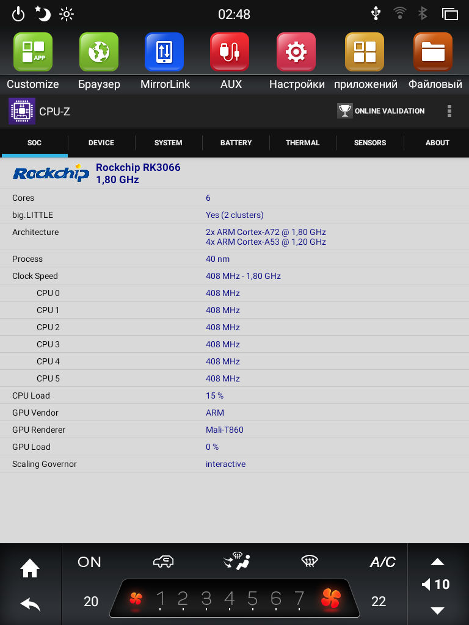This screenshot has height=625, width=469.
Task: Open the приложений apps icon
Action: (x=365, y=52)
